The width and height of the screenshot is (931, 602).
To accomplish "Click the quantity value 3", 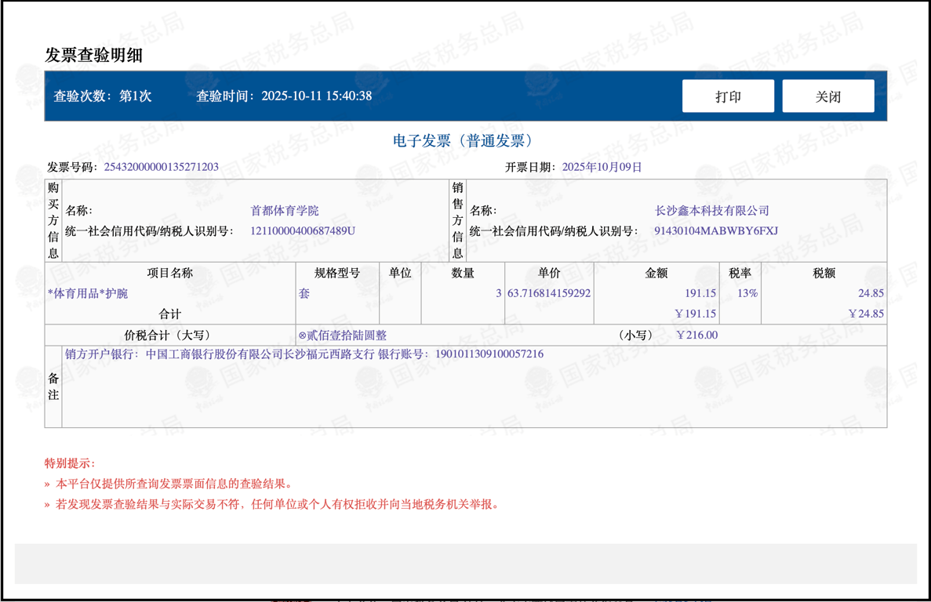I will [x=499, y=293].
